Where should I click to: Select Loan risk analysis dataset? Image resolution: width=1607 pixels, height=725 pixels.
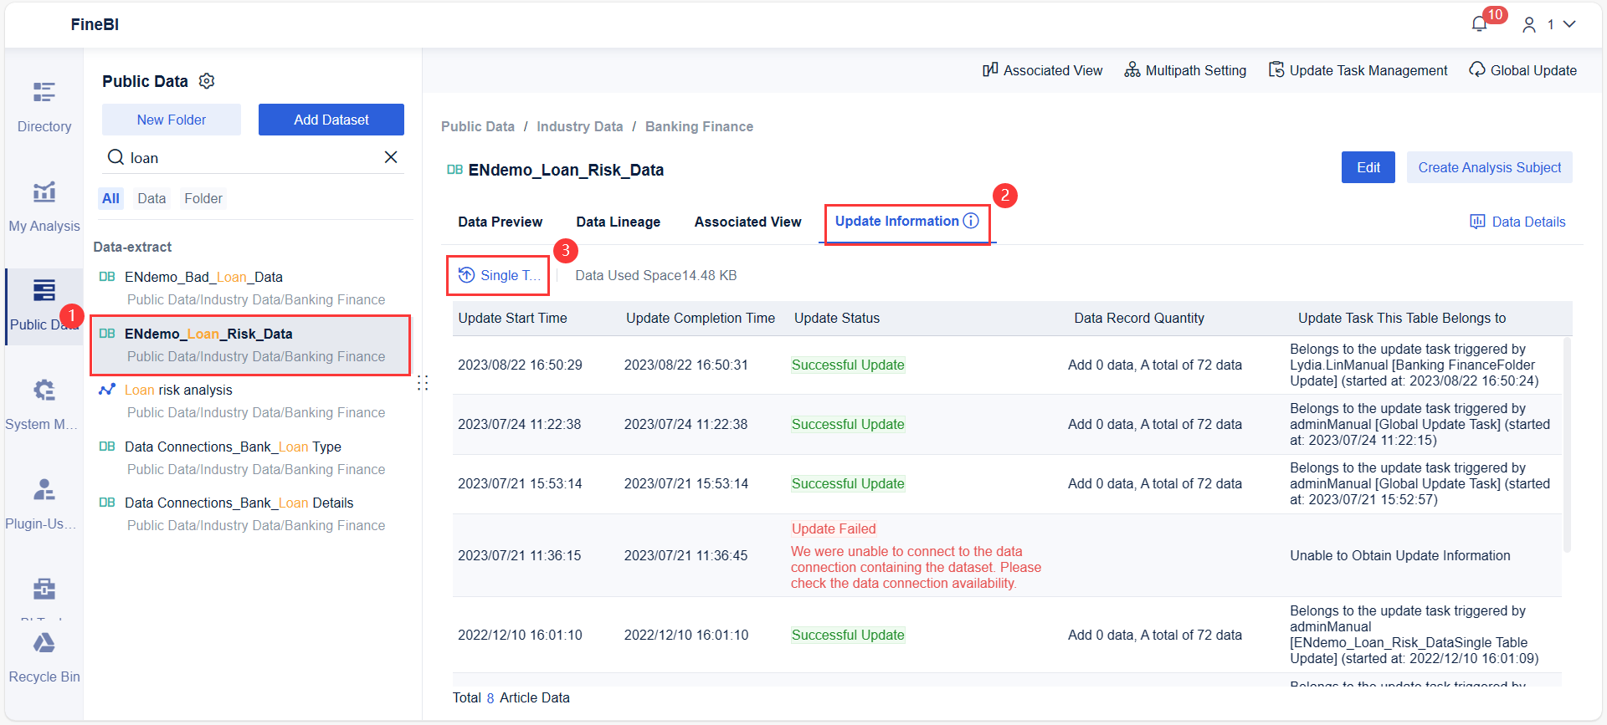click(x=178, y=390)
